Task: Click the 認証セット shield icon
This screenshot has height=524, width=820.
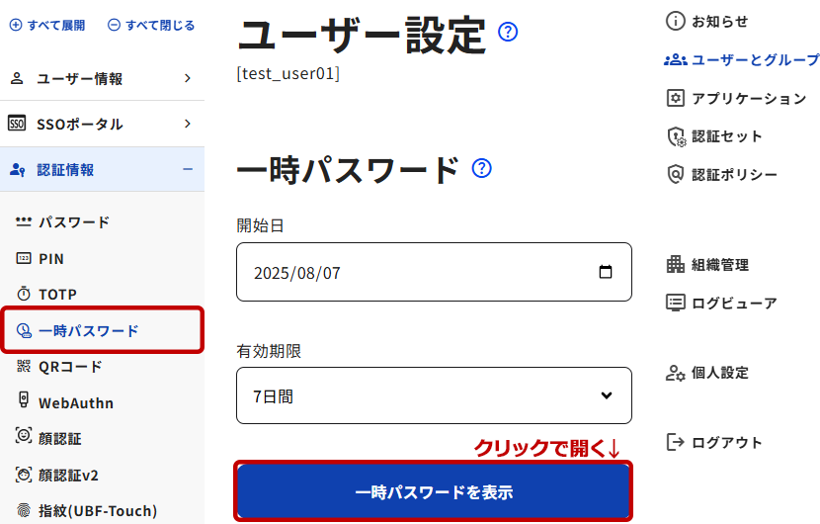Action: coord(676,136)
